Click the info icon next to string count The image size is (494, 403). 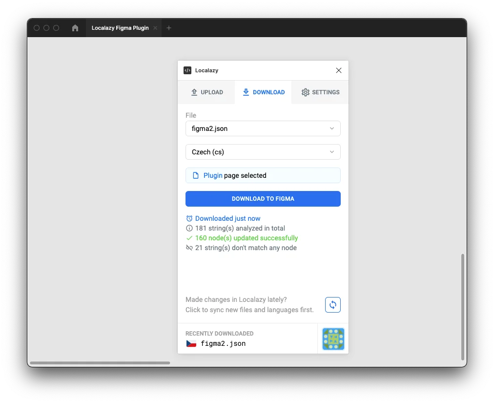[189, 228]
